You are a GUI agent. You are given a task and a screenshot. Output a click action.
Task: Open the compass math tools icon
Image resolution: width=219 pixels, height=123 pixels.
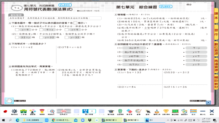tap(157, 112)
